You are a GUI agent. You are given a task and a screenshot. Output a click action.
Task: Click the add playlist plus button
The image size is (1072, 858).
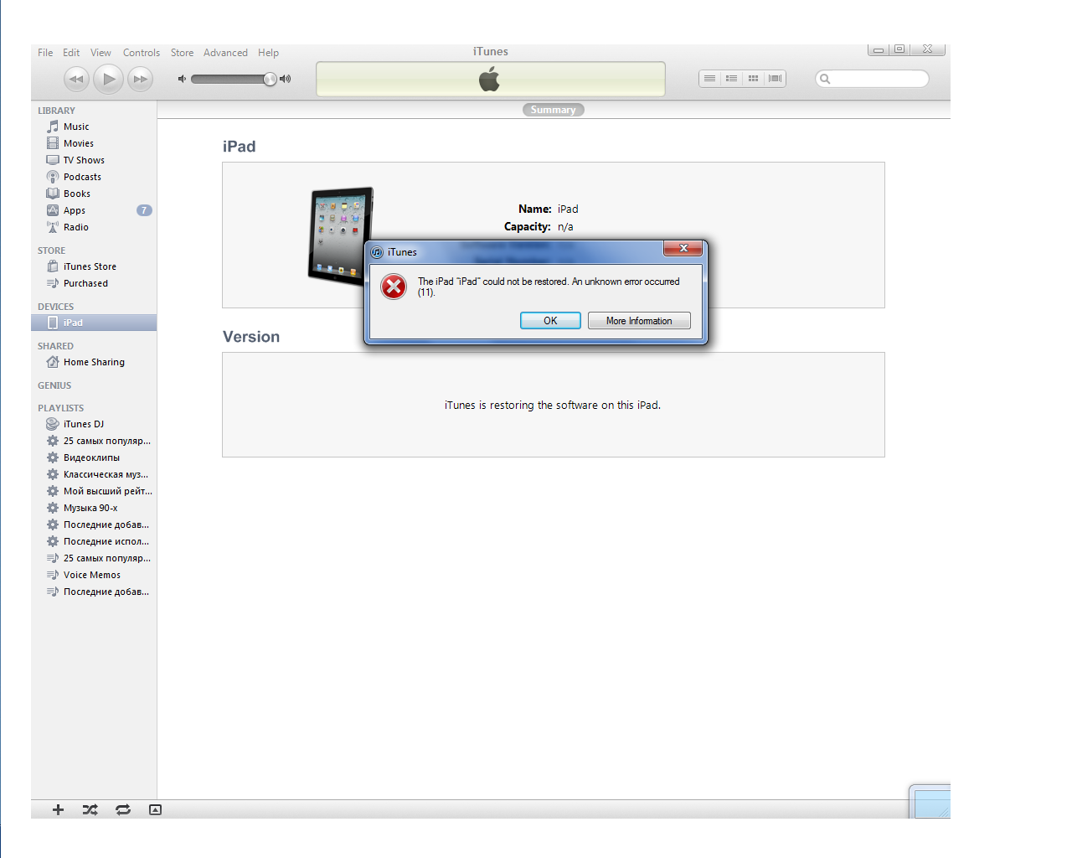coord(58,809)
